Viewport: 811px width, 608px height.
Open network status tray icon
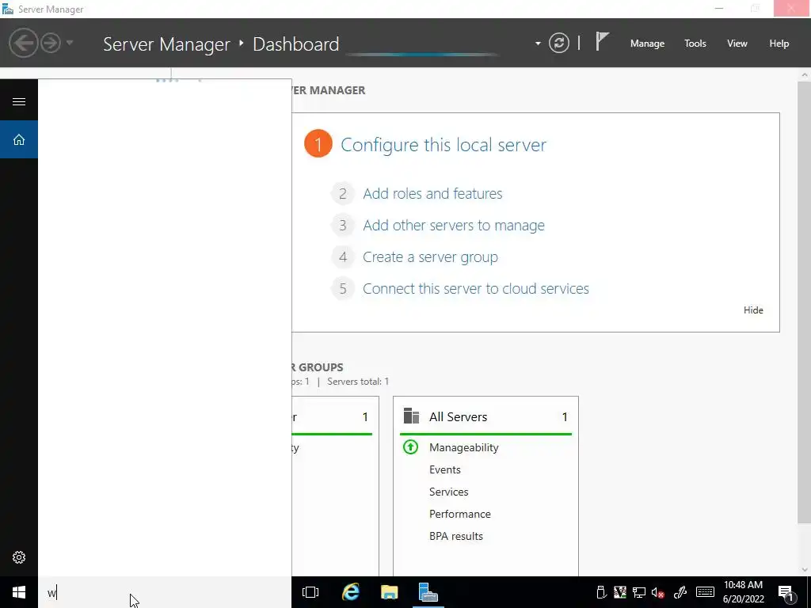coord(639,592)
